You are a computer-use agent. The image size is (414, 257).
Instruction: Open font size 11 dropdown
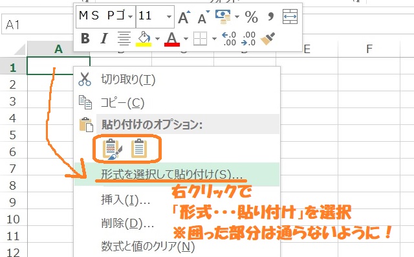click(169, 17)
